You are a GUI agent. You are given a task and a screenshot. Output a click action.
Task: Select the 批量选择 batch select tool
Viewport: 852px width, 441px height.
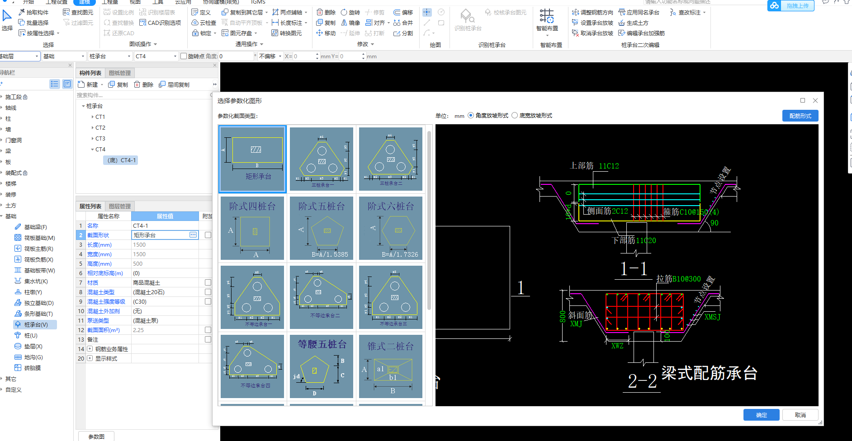click(x=33, y=23)
